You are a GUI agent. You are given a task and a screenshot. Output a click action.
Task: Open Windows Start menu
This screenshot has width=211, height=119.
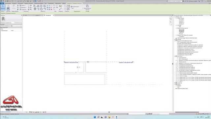tap(95, 117)
